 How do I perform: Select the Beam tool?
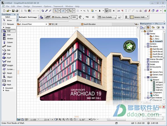(x=9, y=46)
